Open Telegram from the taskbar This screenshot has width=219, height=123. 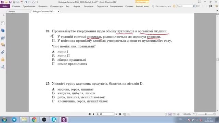click(x=14, y=120)
